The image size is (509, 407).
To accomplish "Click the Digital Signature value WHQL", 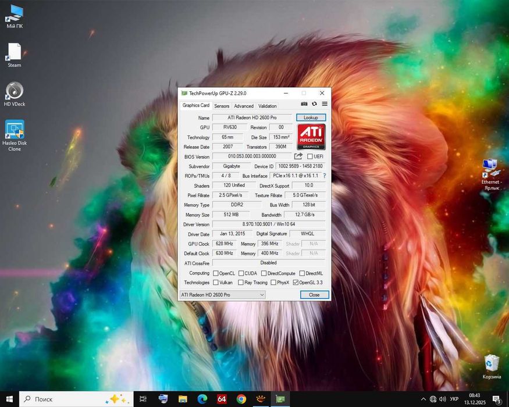I will pos(307,234).
